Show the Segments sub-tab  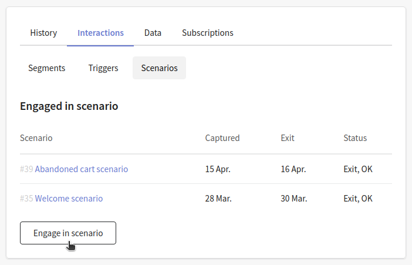[x=47, y=68]
